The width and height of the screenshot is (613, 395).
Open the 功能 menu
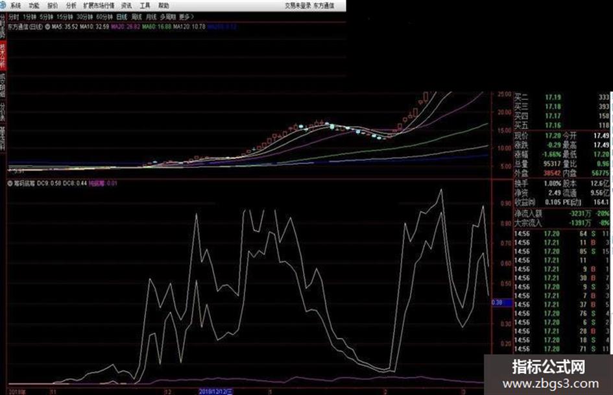[x=34, y=5]
